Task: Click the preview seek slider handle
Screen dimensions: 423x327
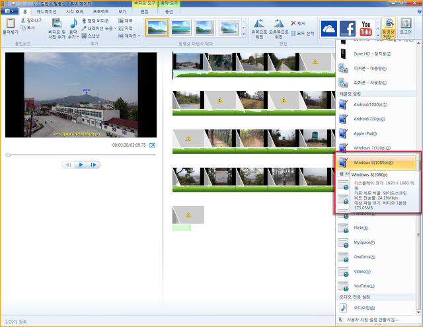Action: [x=8, y=155]
